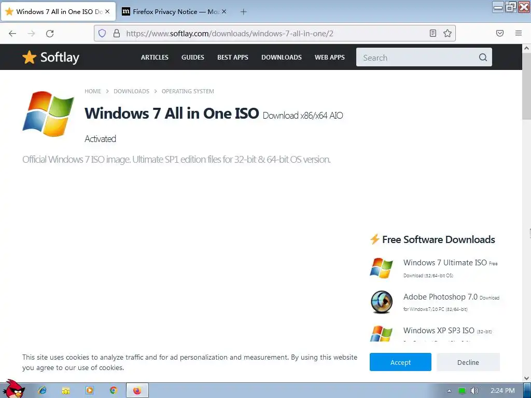The height and width of the screenshot is (398, 531).
Task: Open the WEB APPS menu
Action: (x=329, y=57)
